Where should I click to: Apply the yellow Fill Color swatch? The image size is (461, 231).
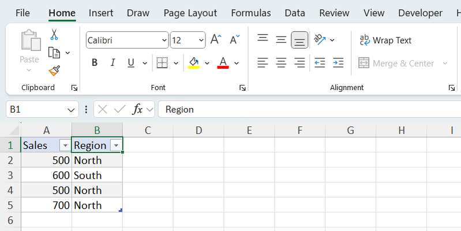[194, 63]
